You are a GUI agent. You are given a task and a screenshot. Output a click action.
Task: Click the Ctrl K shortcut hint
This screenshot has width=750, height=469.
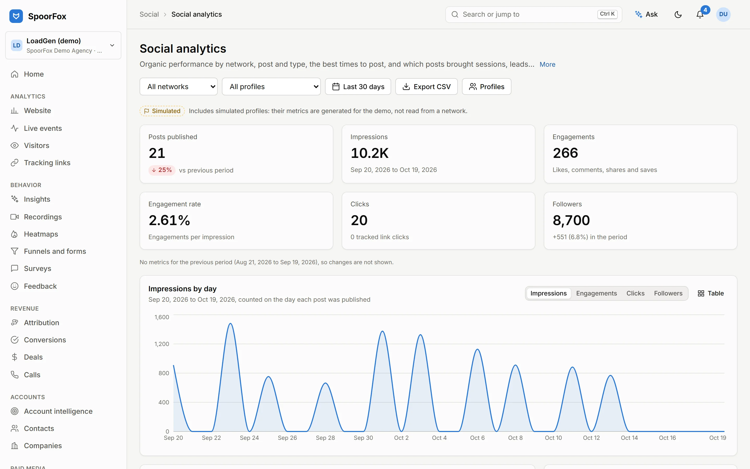click(607, 14)
